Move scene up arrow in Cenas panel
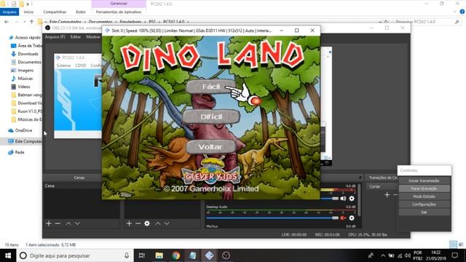The width and height of the screenshot is (466, 262). tap(68, 223)
